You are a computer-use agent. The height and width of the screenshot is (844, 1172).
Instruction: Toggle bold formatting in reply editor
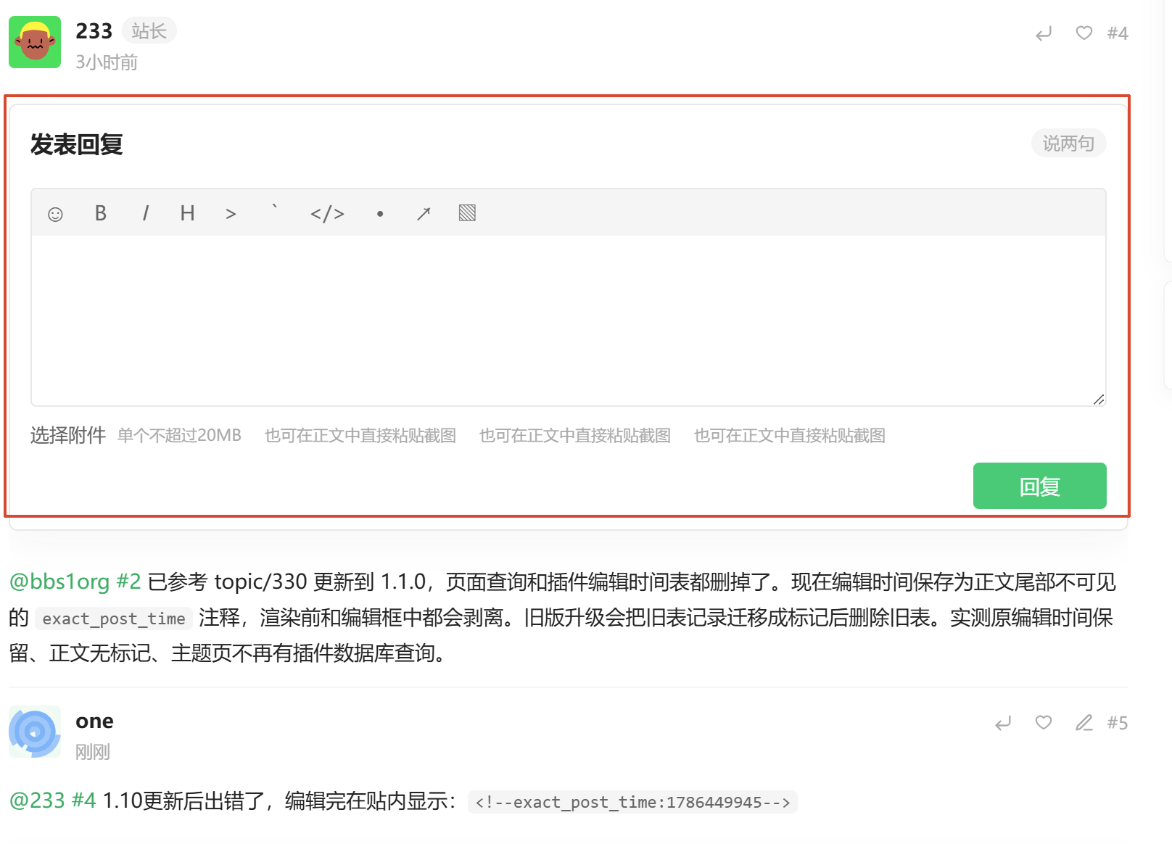pos(101,213)
